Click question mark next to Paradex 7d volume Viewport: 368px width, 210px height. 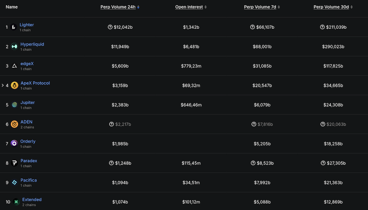pos(253,163)
